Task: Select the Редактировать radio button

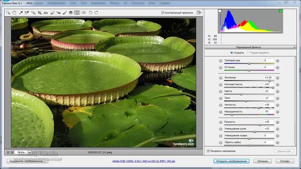Action: pos(248,53)
